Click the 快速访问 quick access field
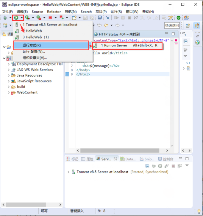The width and height of the screenshot is (203, 216). coord(172,26)
